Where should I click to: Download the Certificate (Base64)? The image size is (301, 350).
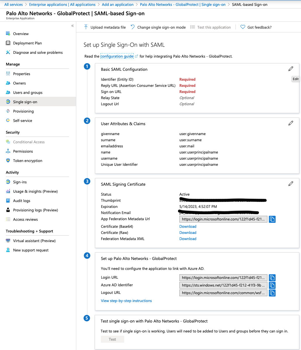(x=188, y=226)
